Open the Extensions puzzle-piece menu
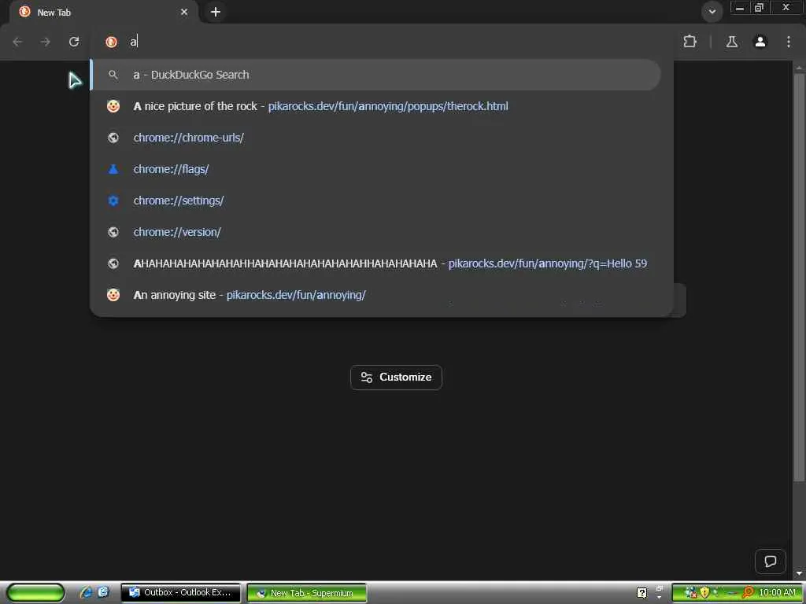The image size is (806, 604). coord(690,42)
